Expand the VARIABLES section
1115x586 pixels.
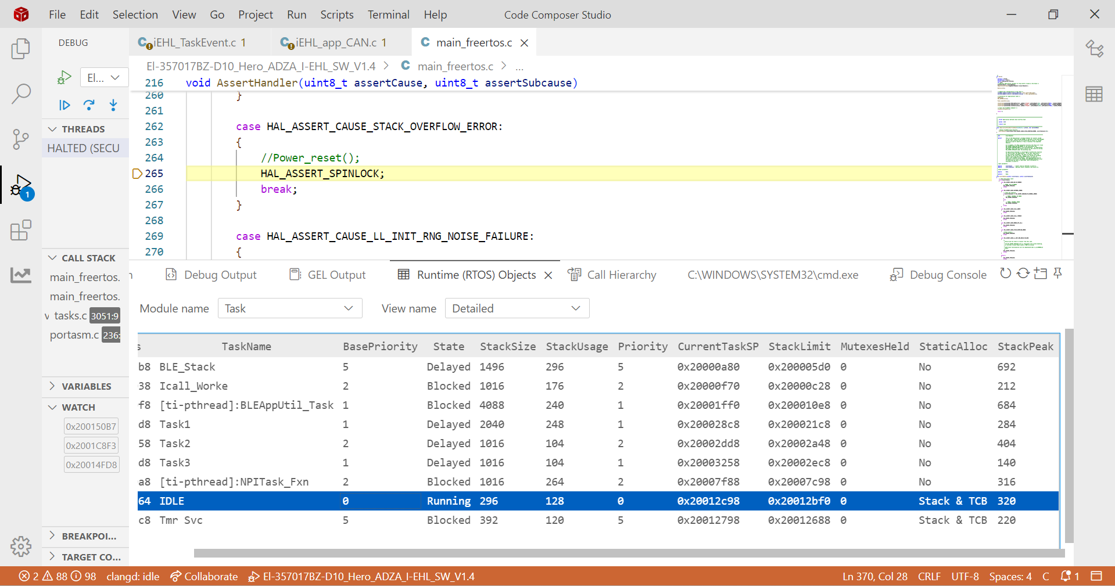click(x=86, y=386)
